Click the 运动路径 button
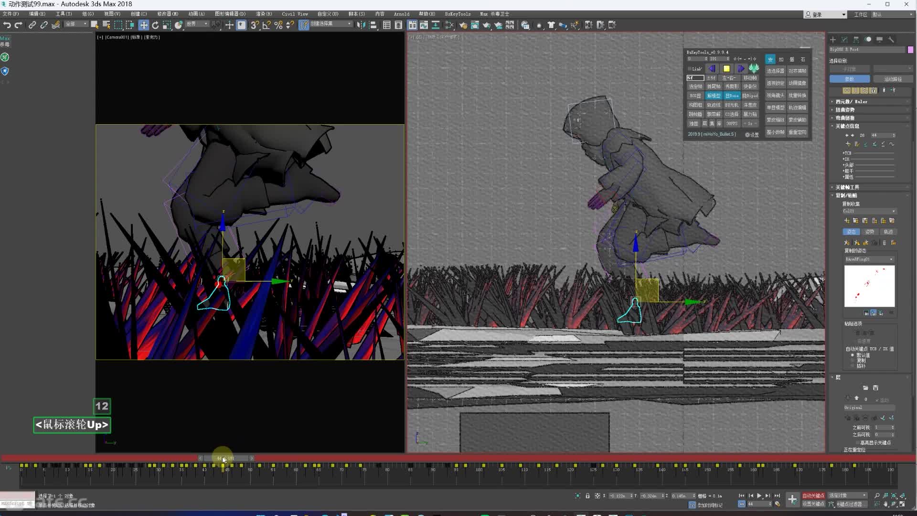 893,79
